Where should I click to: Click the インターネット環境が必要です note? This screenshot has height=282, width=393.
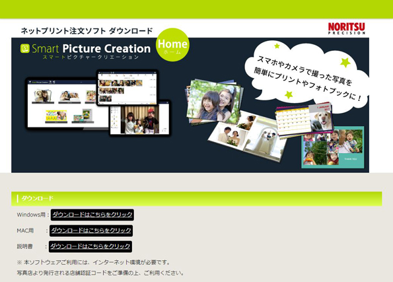[94, 262]
